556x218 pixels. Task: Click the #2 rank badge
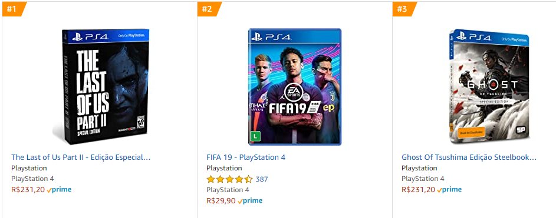click(209, 9)
